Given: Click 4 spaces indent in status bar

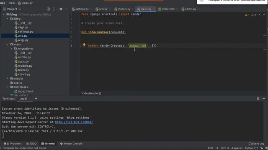Looking at the screenshot, I should [x=237, y=148].
